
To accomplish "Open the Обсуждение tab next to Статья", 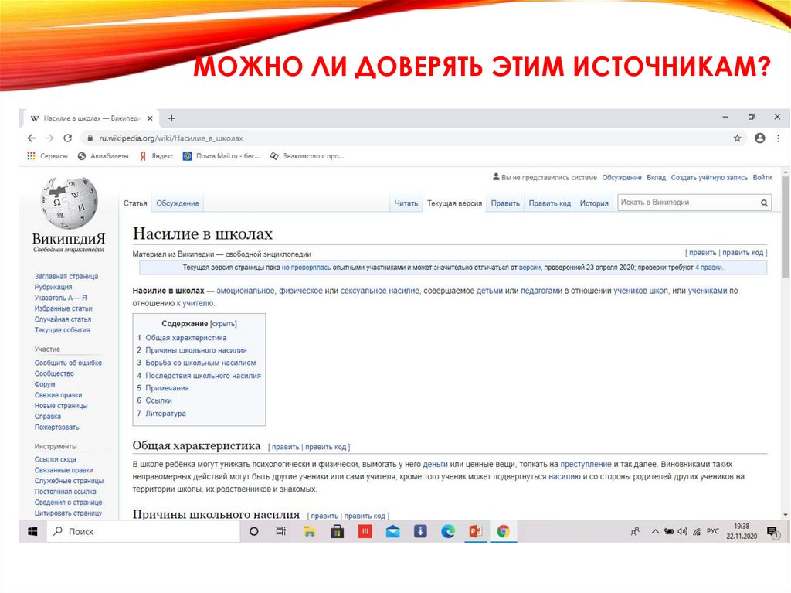I will click(178, 203).
